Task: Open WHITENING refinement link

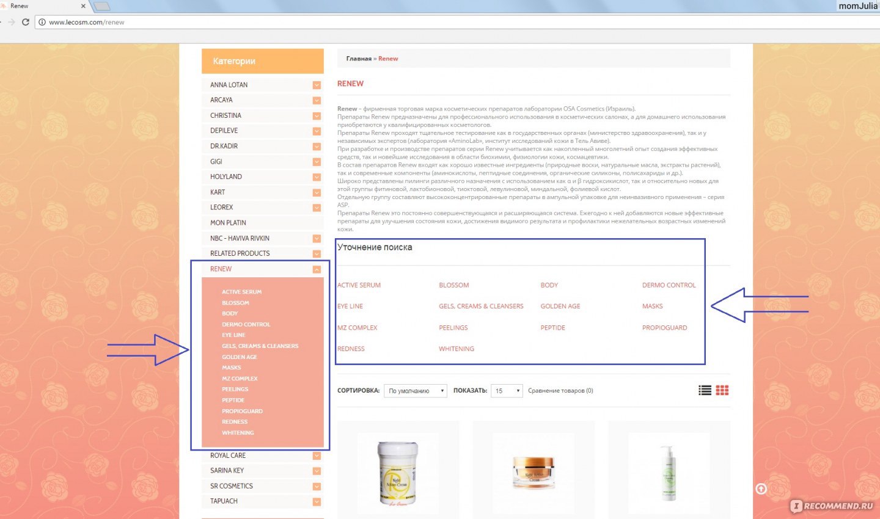Action: [x=456, y=349]
